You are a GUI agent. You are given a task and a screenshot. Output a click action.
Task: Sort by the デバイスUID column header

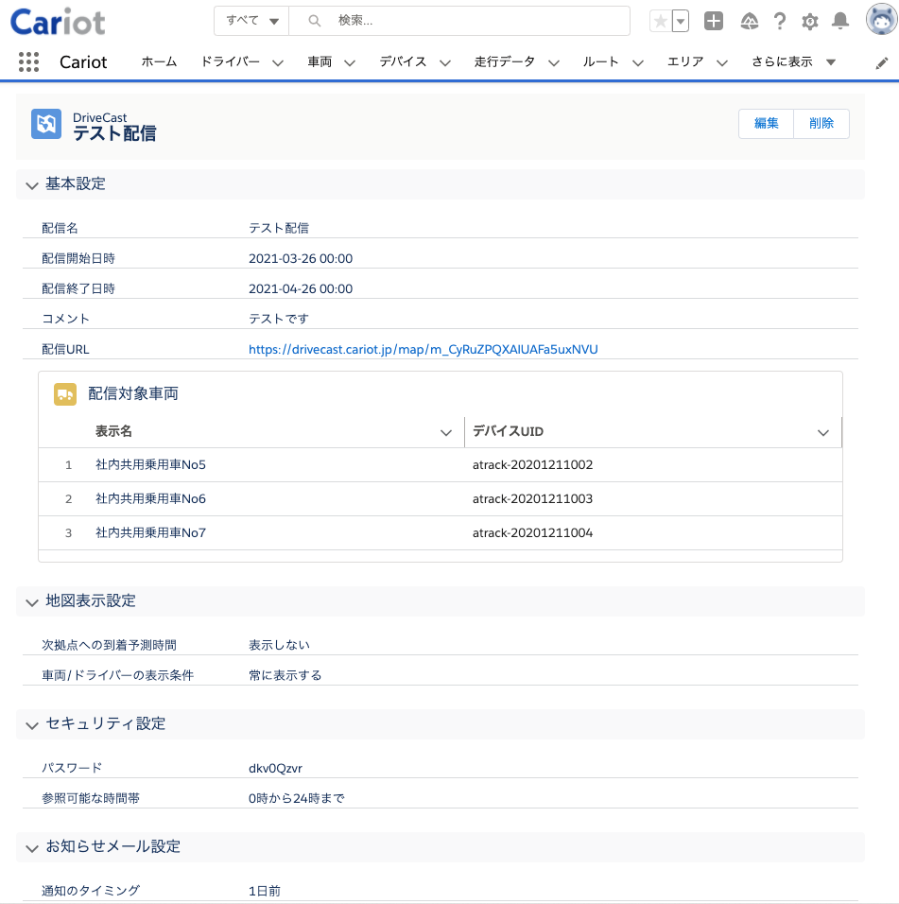click(508, 431)
